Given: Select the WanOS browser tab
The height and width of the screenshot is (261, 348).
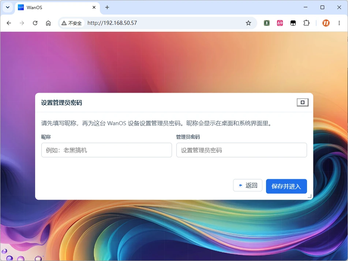Looking at the screenshot, I should 57,8.
